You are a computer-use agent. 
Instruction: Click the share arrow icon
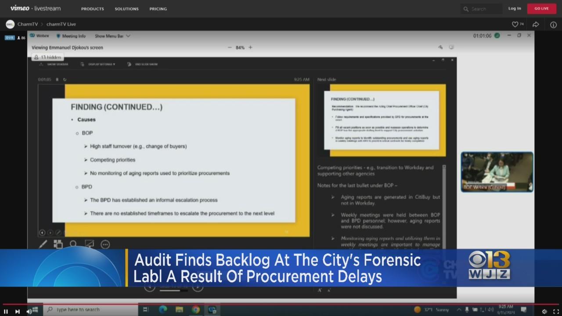(x=536, y=25)
